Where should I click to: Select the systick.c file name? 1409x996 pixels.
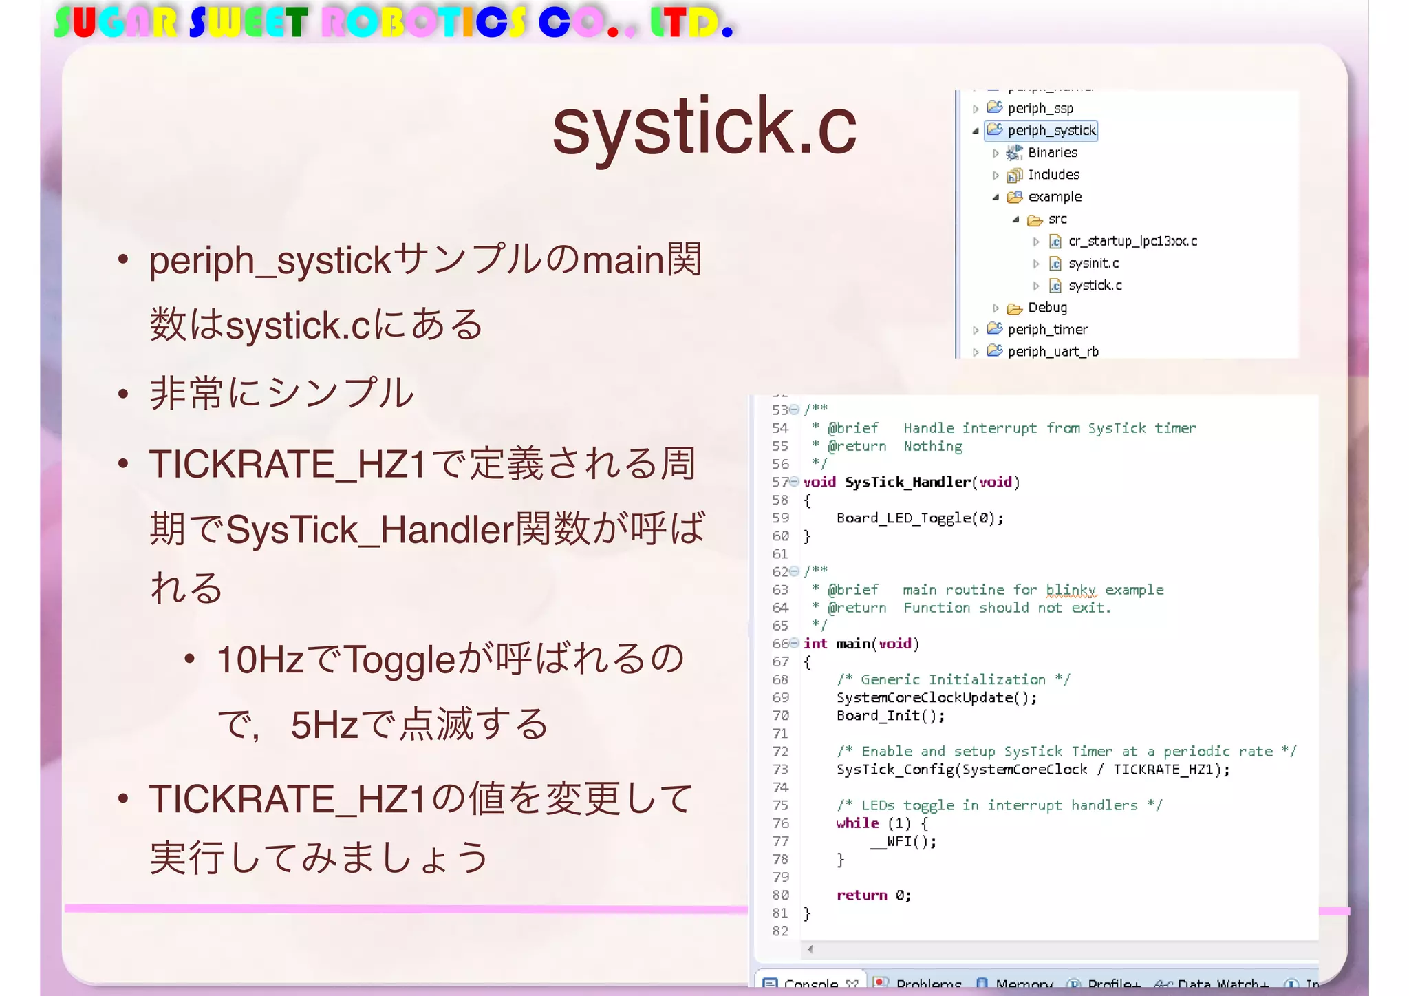click(x=1095, y=285)
